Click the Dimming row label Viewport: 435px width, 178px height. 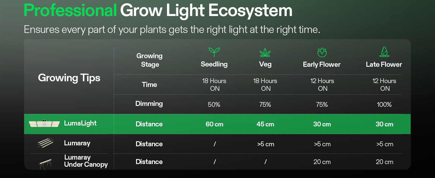coord(149,104)
